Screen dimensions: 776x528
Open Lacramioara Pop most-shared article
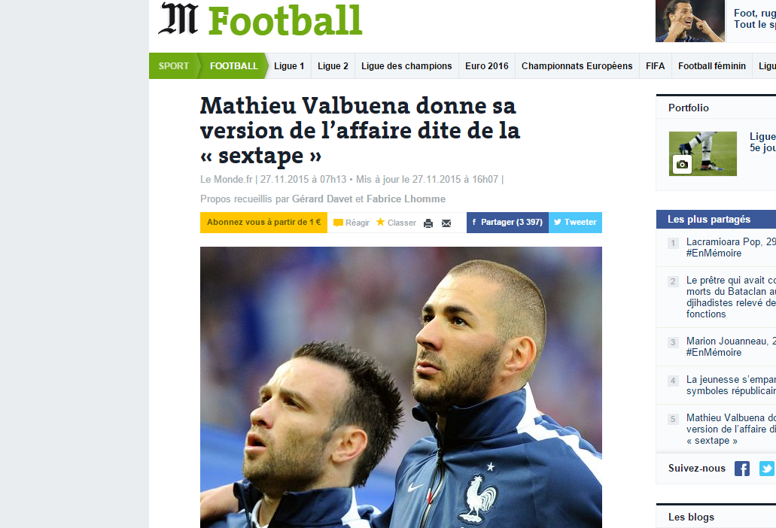coord(731,247)
